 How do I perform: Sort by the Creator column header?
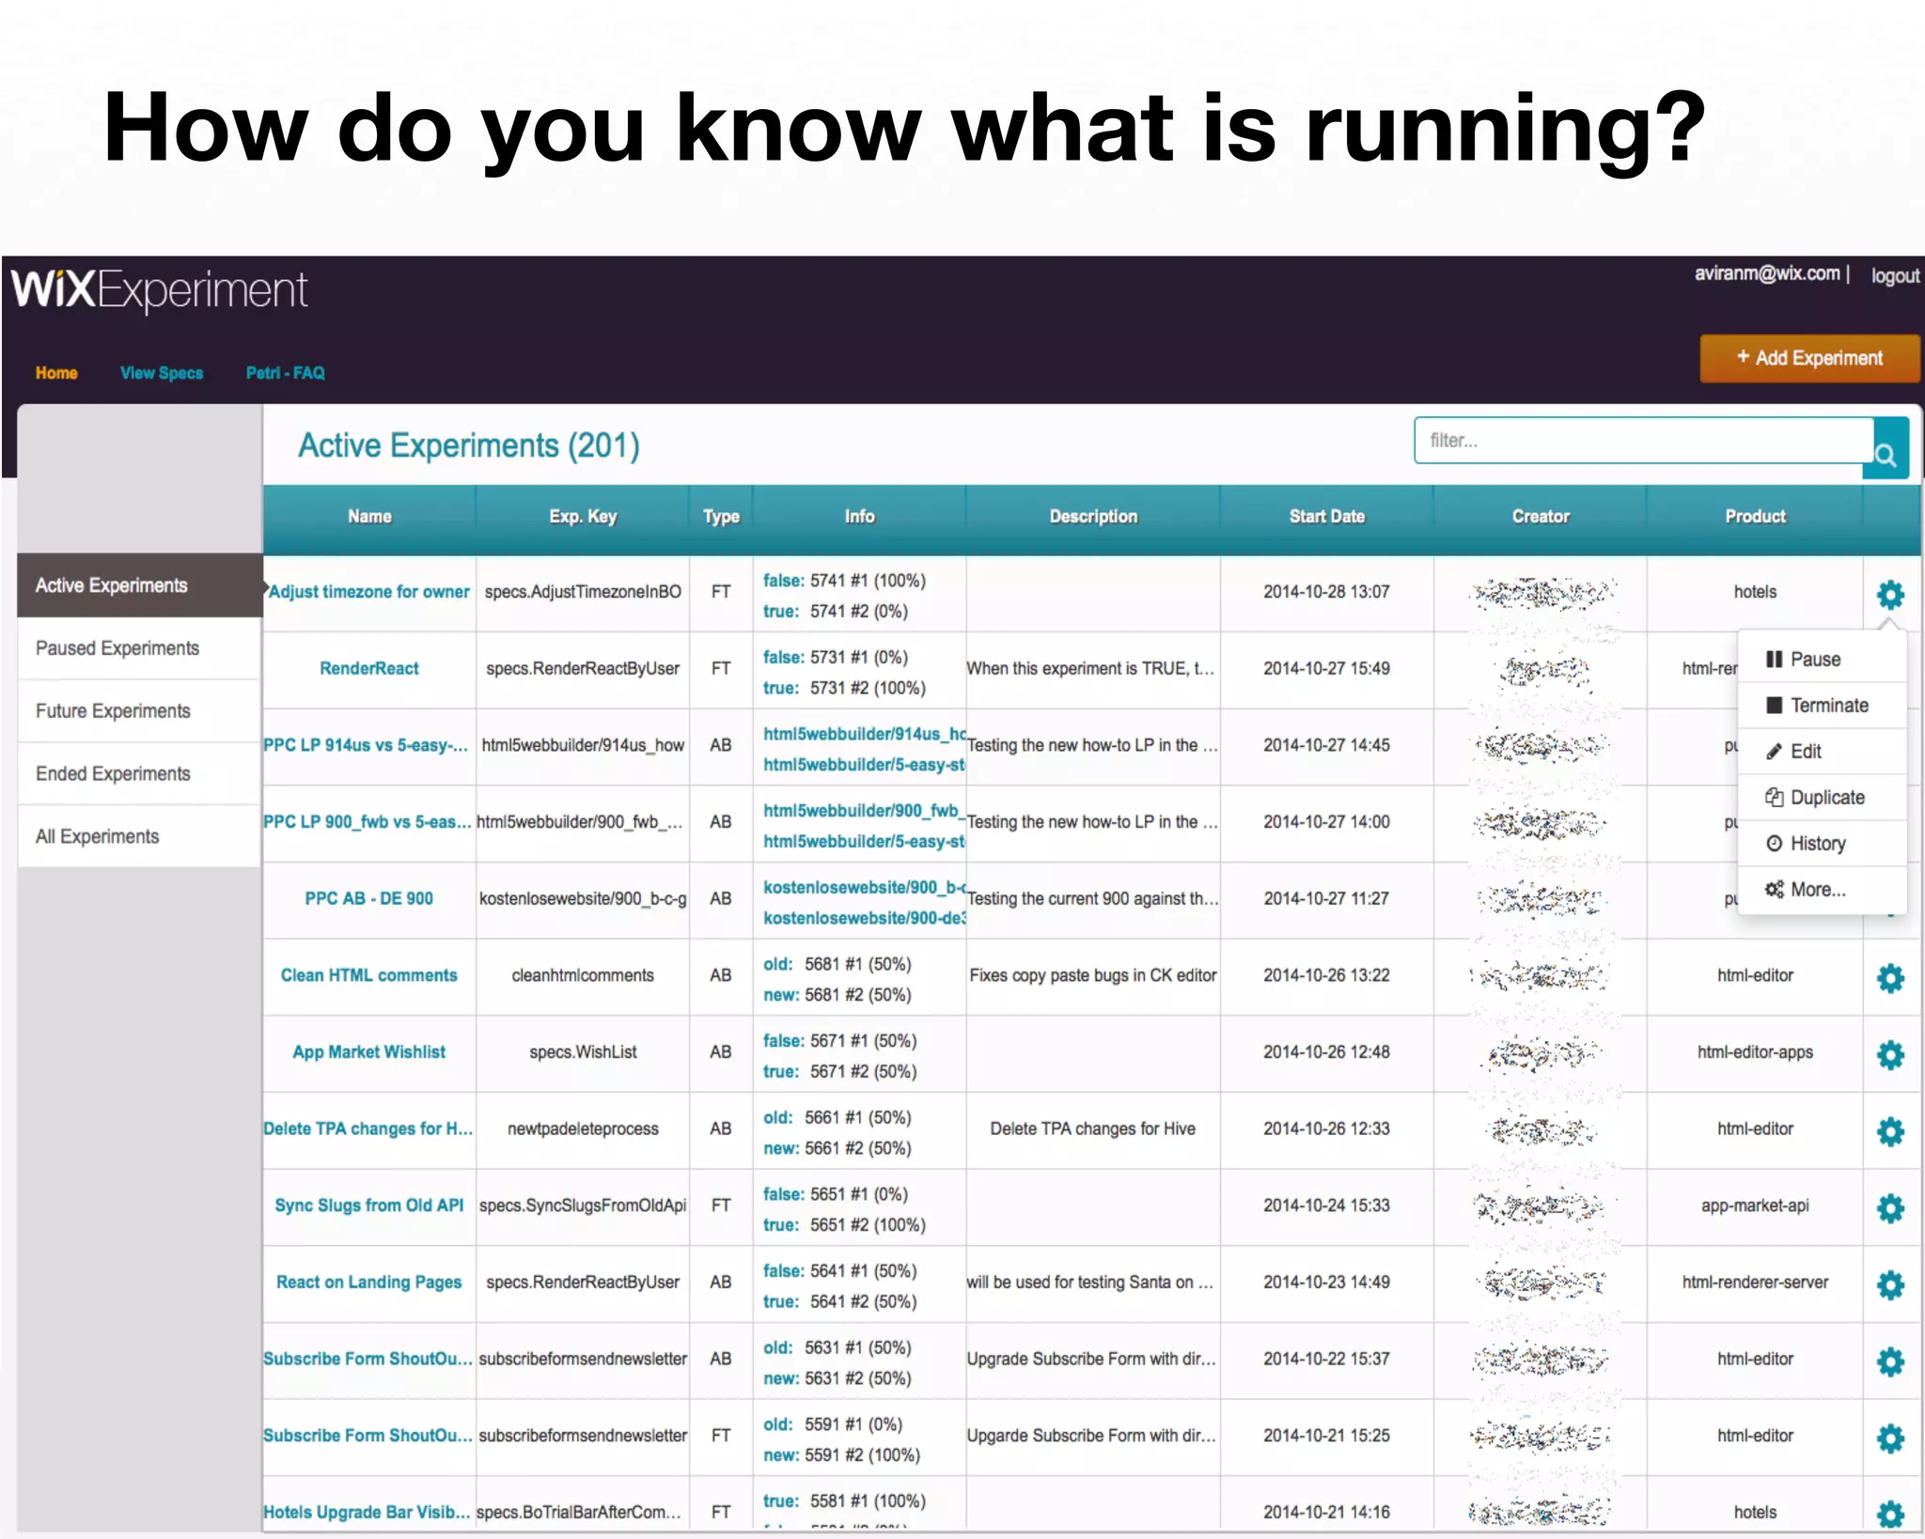click(1541, 517)
